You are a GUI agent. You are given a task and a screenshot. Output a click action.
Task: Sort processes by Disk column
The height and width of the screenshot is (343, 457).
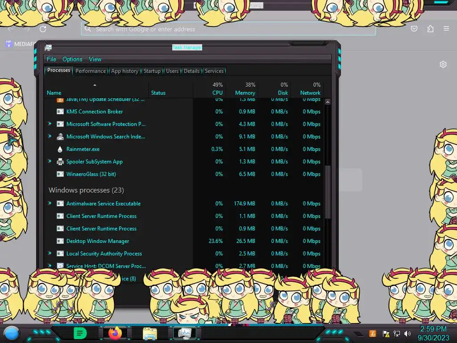tap(283, 93)
